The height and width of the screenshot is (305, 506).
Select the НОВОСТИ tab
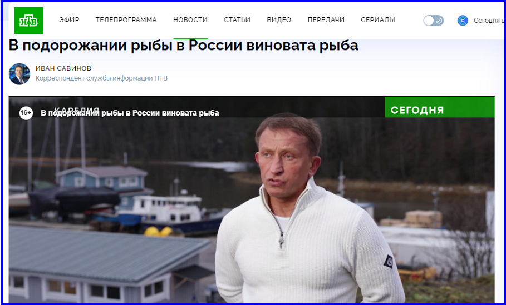[190, 20]
